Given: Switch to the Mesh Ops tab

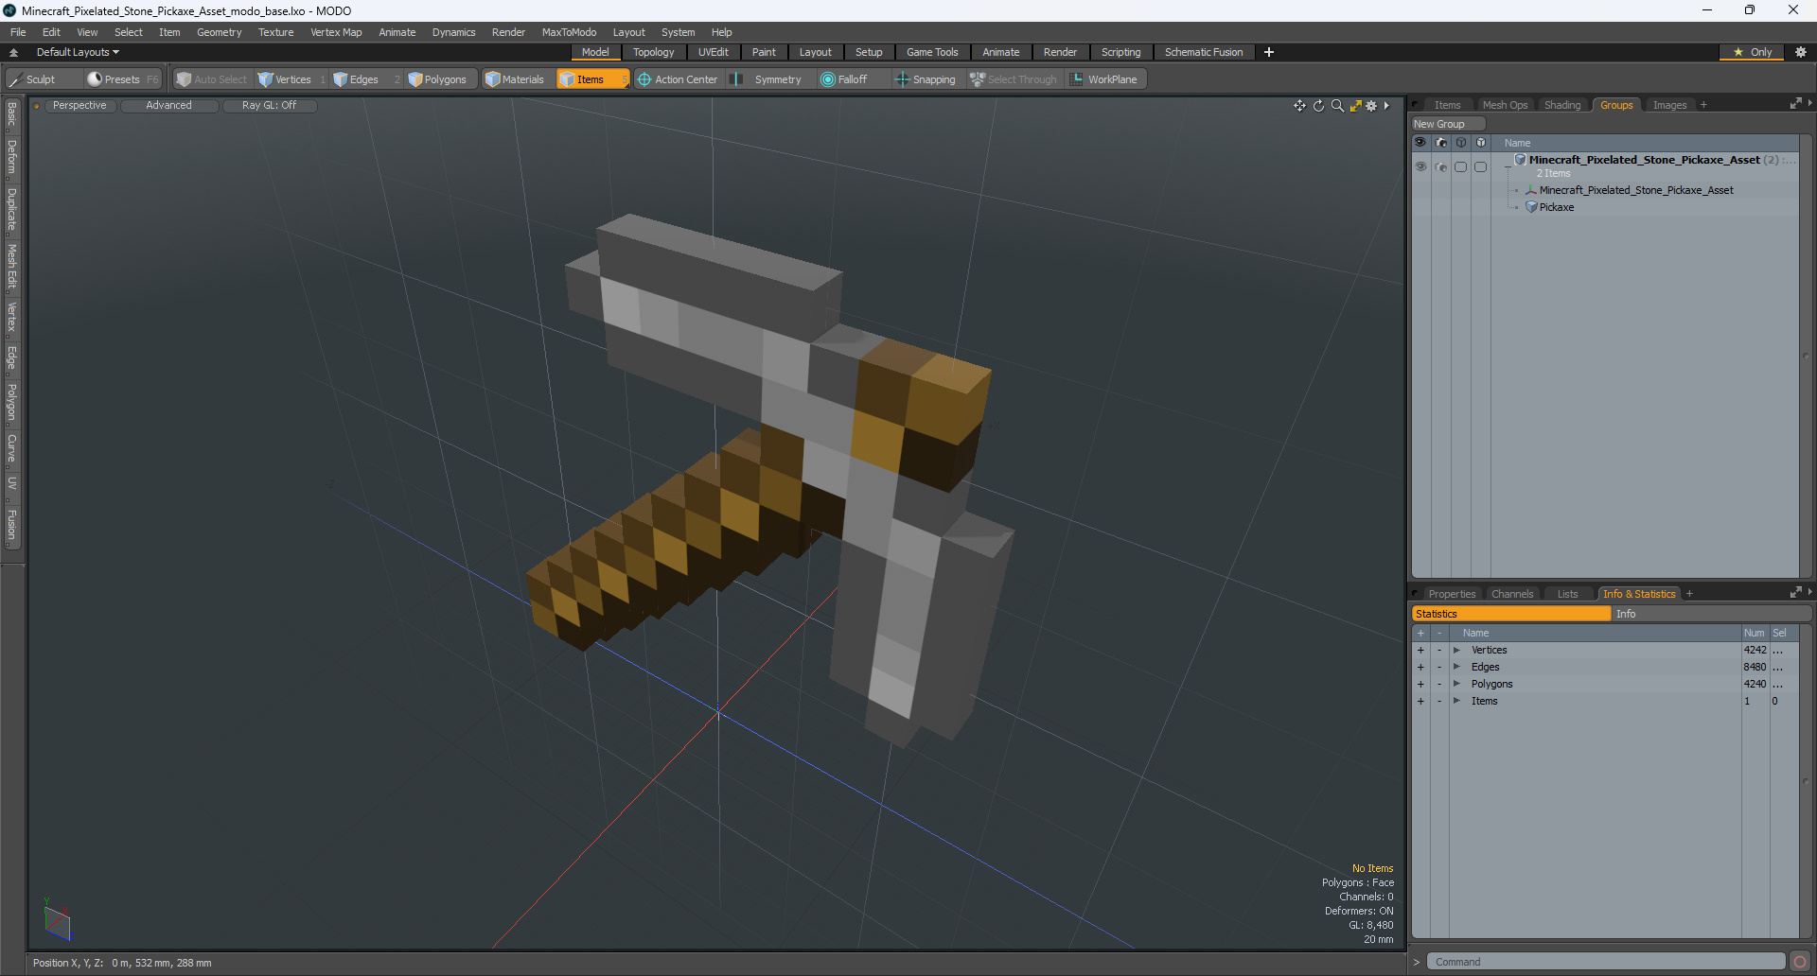Looking at the screenshot, I should pyautogui.click(x=1505, y=105).
